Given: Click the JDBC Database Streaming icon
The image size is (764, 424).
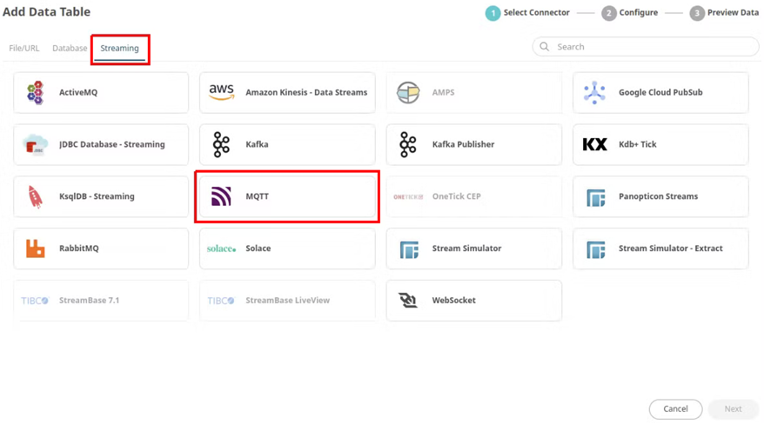Looking at the screenshot, I should (x=35, y=144).
